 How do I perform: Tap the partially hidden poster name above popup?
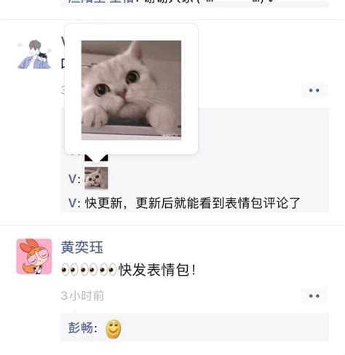click(63, 41)
